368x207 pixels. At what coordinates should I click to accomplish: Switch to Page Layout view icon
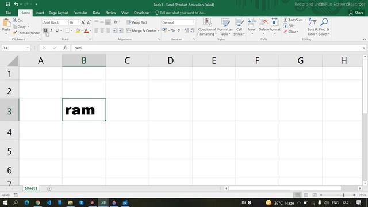click(x=306, y=195)
